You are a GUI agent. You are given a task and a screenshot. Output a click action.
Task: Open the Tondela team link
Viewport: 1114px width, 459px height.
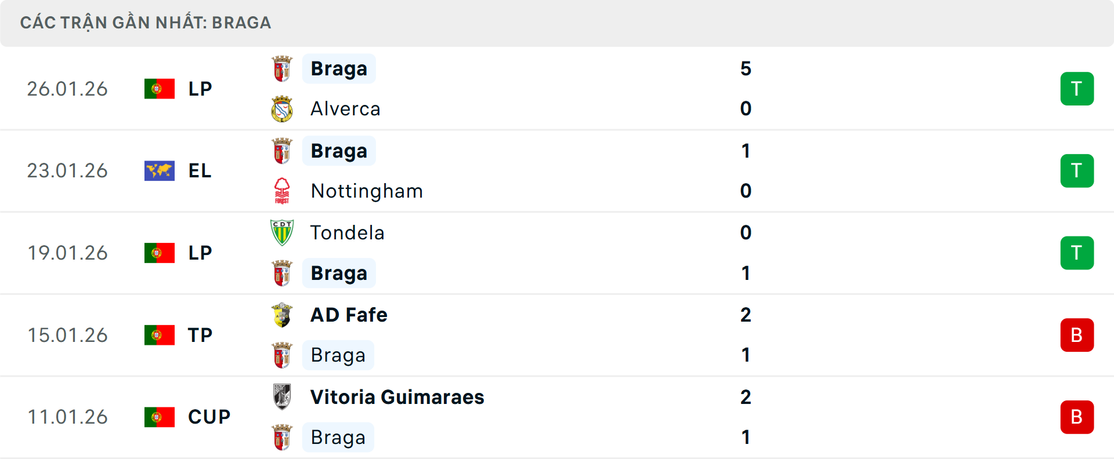[x=347, y=232]
